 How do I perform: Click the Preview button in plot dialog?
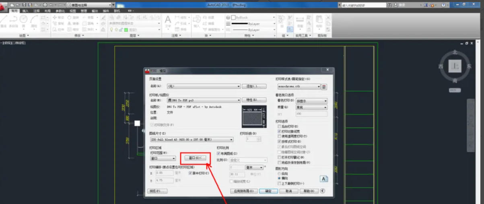click(x=157, y=191)
